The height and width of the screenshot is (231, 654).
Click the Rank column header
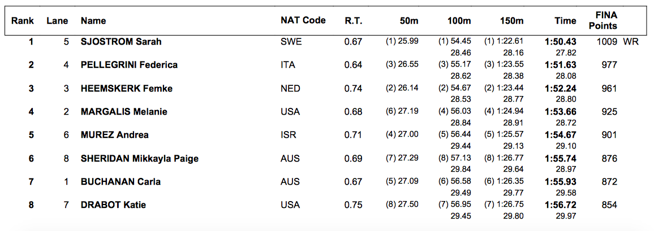click(23, 20)
